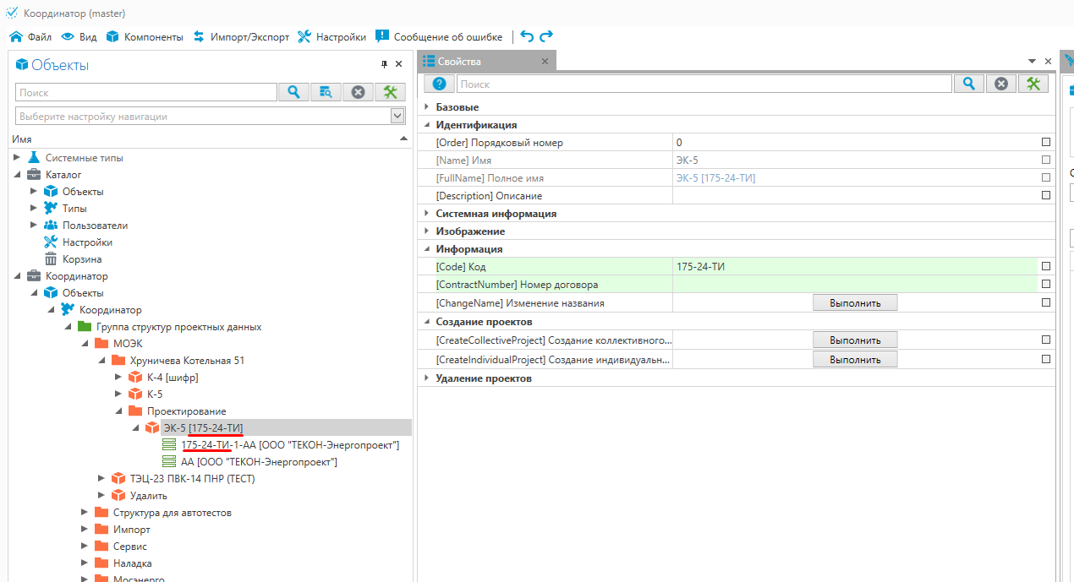
Task: Click the redo arrow in the toolbar
Action: tap(546, 36)
